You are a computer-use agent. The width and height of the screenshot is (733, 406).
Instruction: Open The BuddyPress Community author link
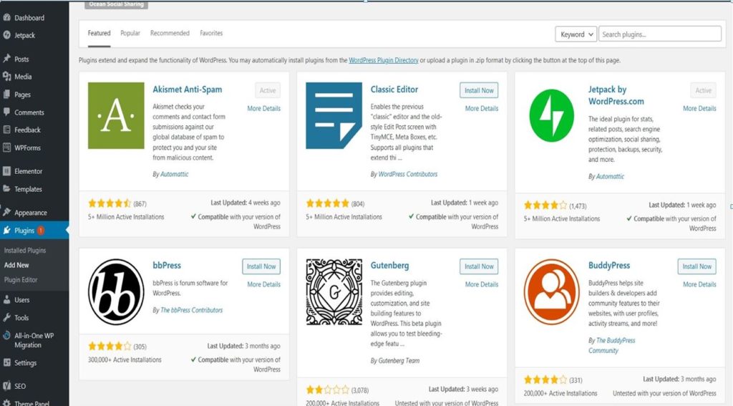[611, 345]
